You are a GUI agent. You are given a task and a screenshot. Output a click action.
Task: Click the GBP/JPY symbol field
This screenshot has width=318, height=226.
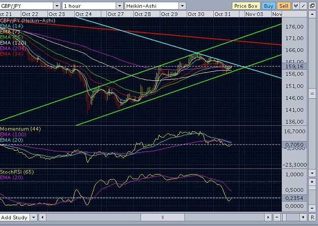click(26, 6)
